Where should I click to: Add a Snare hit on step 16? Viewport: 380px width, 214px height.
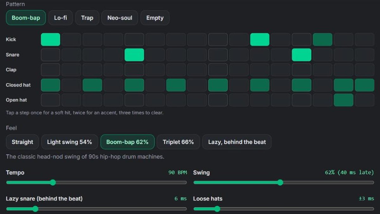point(364,55)
